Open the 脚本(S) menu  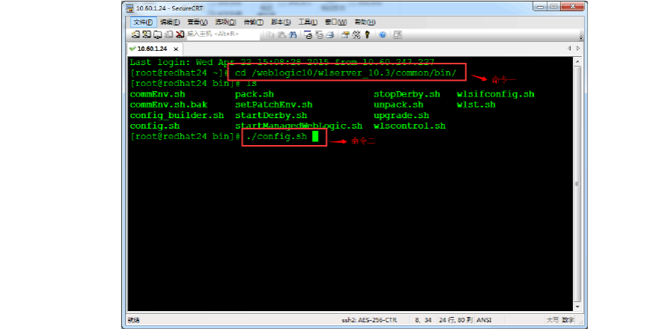tap(281, 22)
